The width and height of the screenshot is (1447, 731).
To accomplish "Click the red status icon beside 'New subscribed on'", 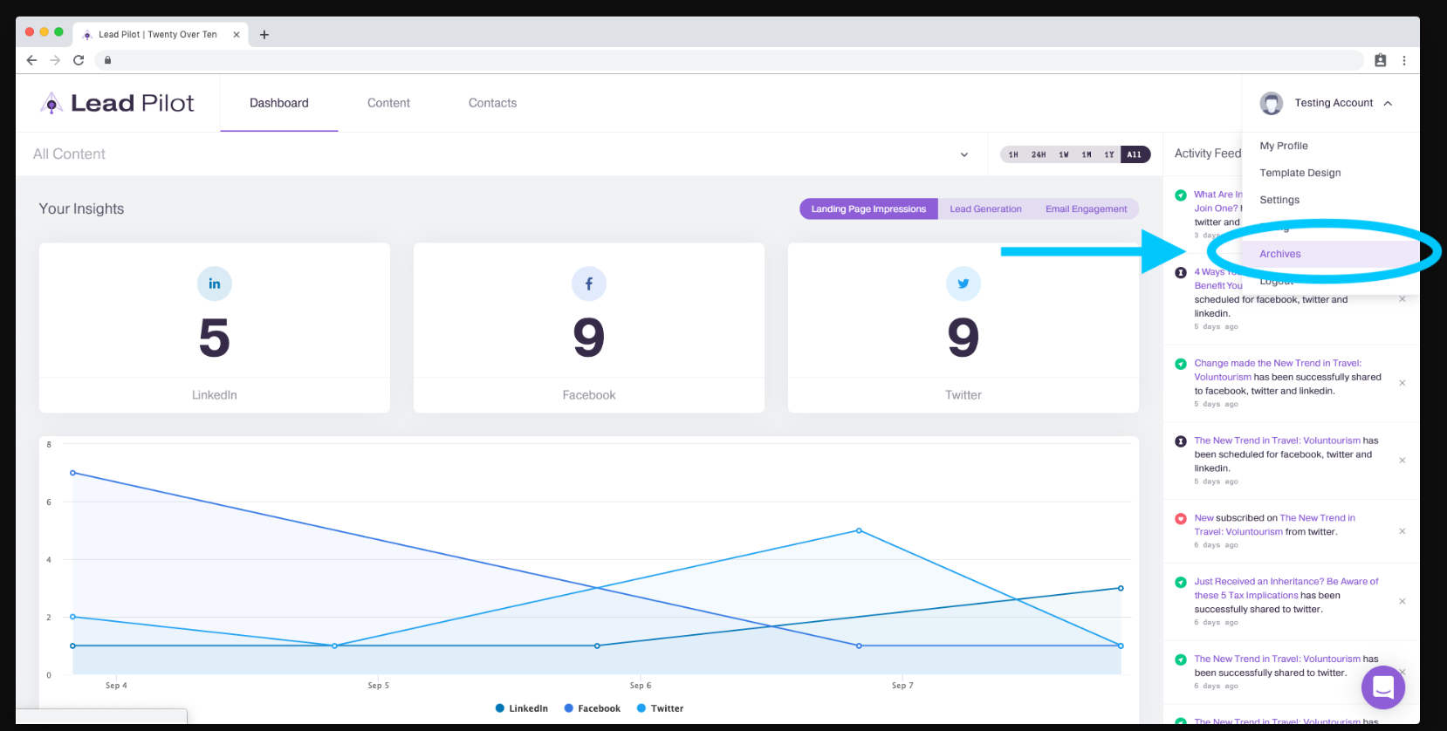I will [x=1181, y=518].
